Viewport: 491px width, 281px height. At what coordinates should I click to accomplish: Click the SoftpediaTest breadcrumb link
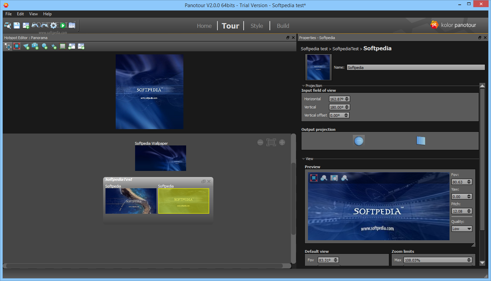pyautogui.click(x=345, y=49)
